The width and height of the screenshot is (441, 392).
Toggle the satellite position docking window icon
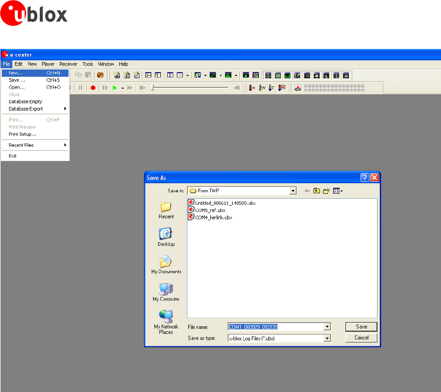point(268,75)
